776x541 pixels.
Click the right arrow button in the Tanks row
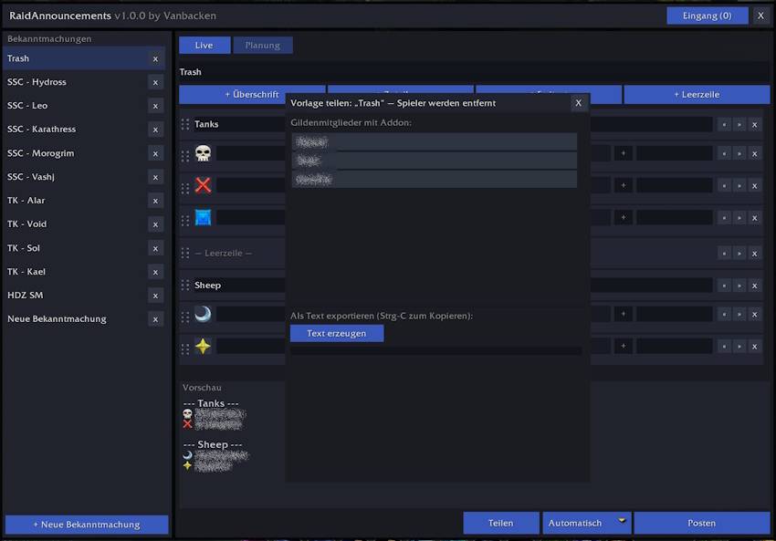coord(739,125)
